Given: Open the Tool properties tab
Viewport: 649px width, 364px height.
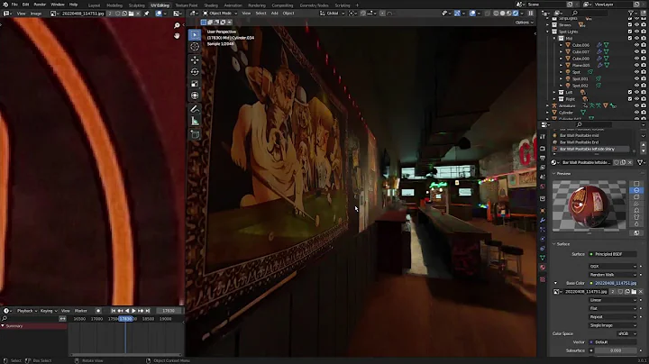Looking at the screenshot, I should (543, 137).
